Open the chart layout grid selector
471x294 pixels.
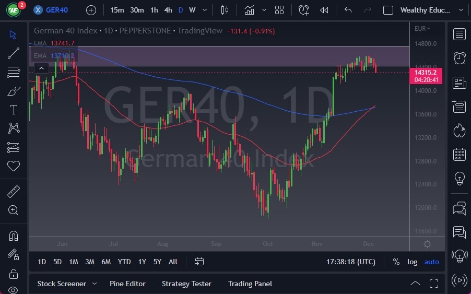pos(279,10)
